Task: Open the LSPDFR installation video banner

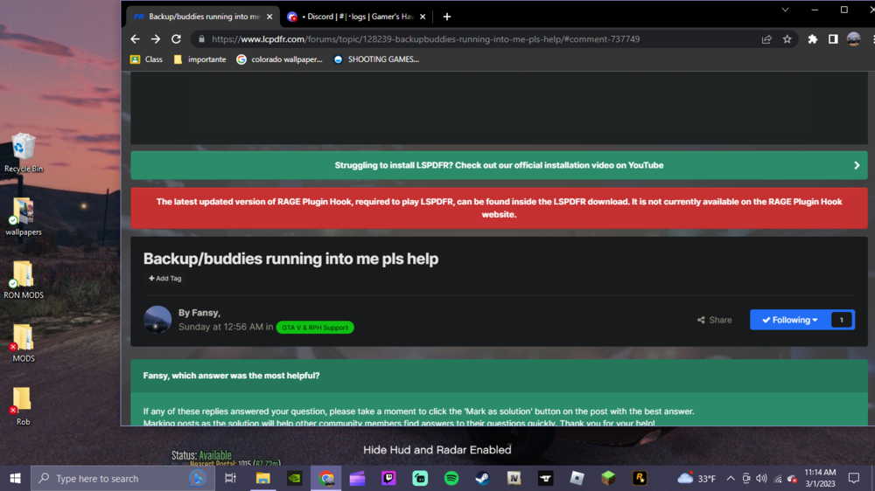Action: click(x=499, y=165)
